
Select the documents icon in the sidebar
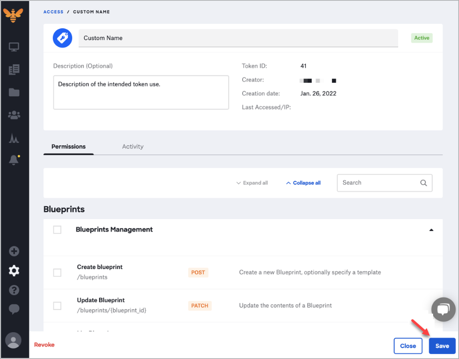(13, 69)
